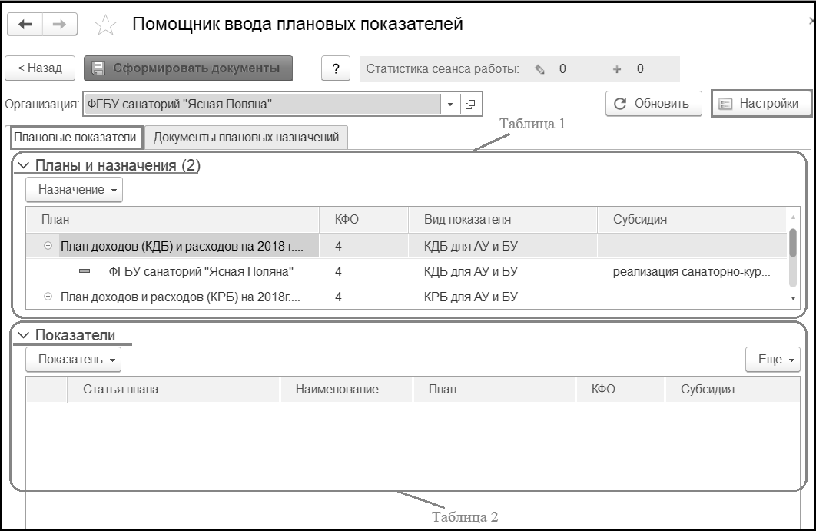Open the "Назначение" dropdown menu
This screenshot has height=531, width=816.
tap(74, 190)
